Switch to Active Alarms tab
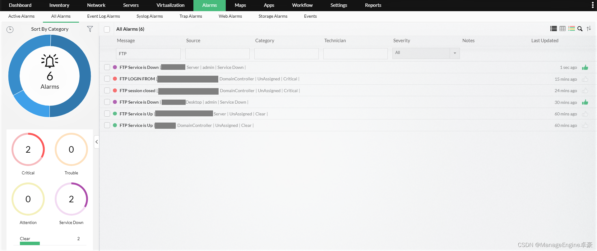Screen dimensions: 597x251 pyautogui.click(x=21, y=16)
